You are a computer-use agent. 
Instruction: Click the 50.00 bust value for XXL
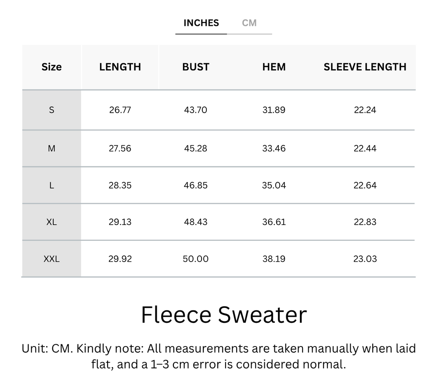point(196,259)
